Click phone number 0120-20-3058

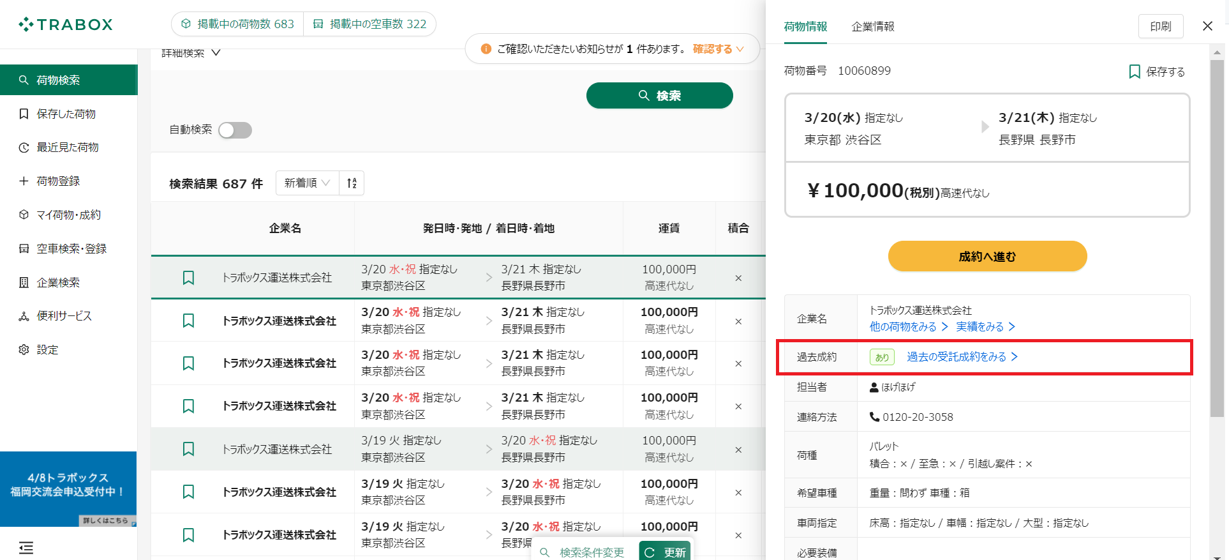pyautogui.click(x=918, y=417)
